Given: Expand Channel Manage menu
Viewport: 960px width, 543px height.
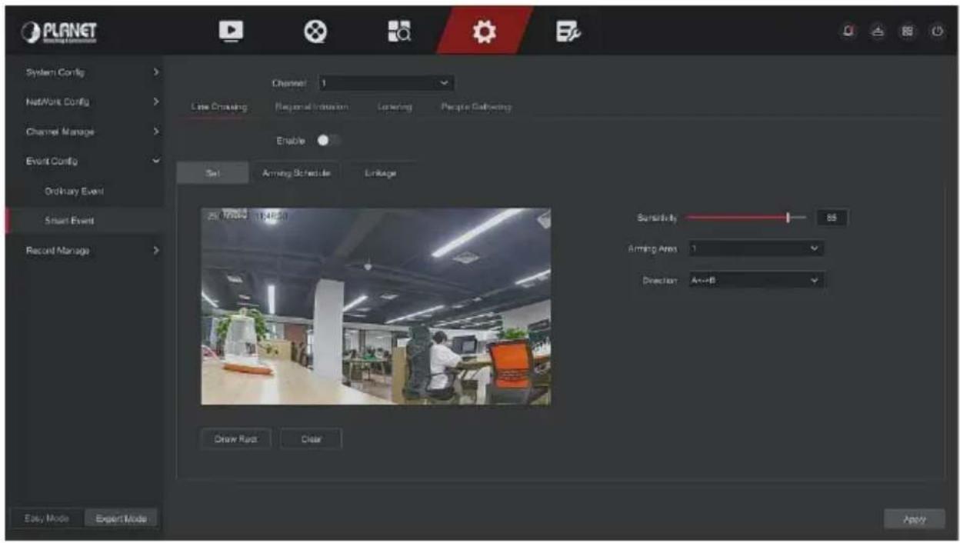Looking at the screenshot, I should [84, 132].
